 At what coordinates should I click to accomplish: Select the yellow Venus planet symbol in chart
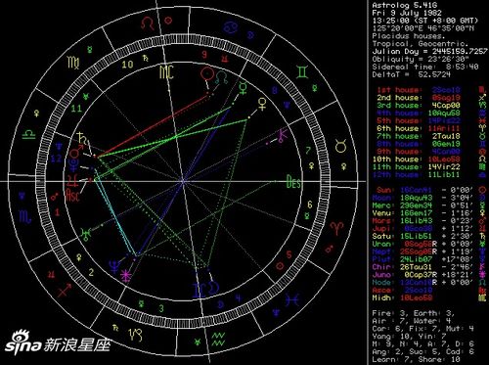[262, 104]
